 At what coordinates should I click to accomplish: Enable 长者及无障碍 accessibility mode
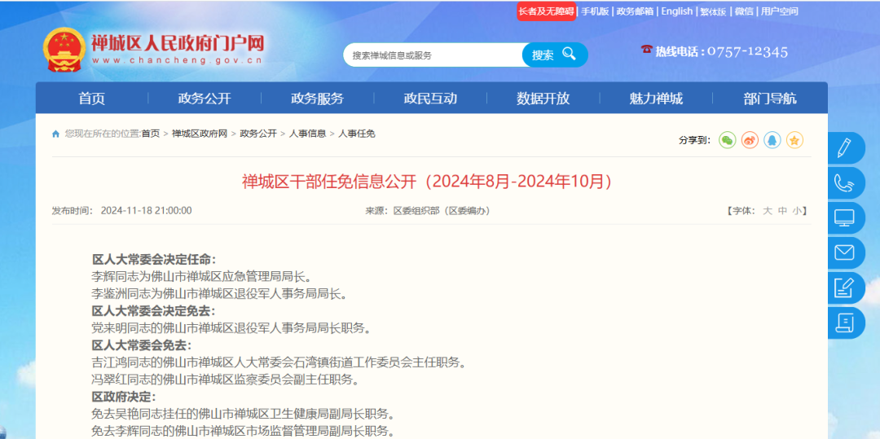pyautogui.click(x=546, y=11)
